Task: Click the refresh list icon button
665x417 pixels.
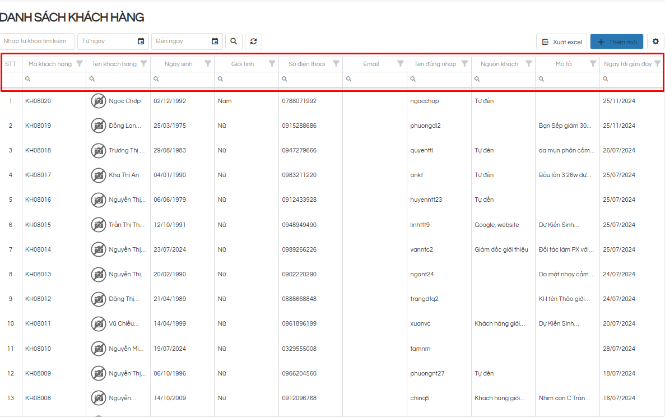Action: coord(253,41)
